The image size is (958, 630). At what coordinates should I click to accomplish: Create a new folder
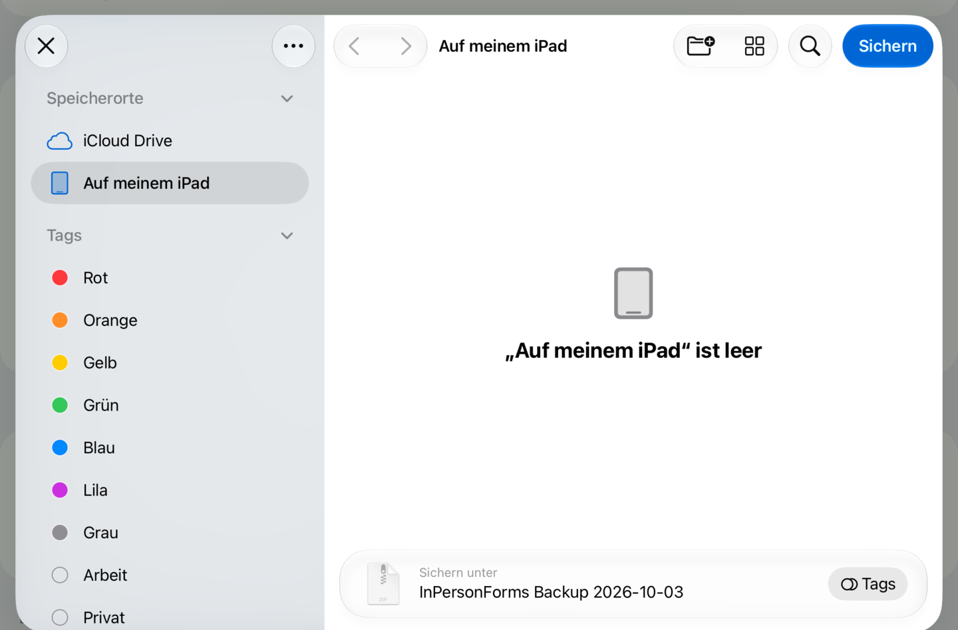701,46
